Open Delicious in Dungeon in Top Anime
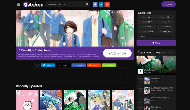Screen dimensions: 190x110 click(160, 98)
